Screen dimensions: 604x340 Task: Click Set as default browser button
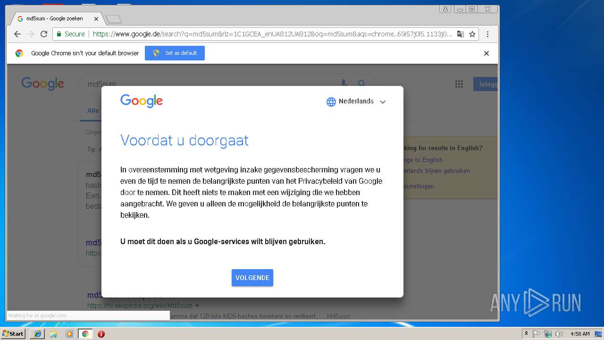(175, 53)
